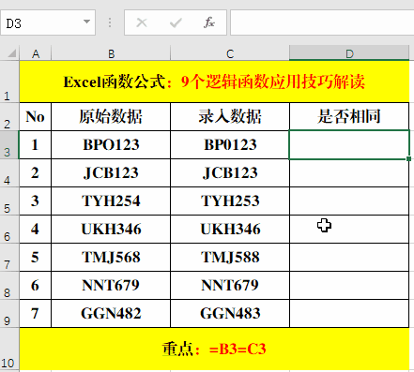Select column B header
Viewport: 414px width, 372px height.
111,53
